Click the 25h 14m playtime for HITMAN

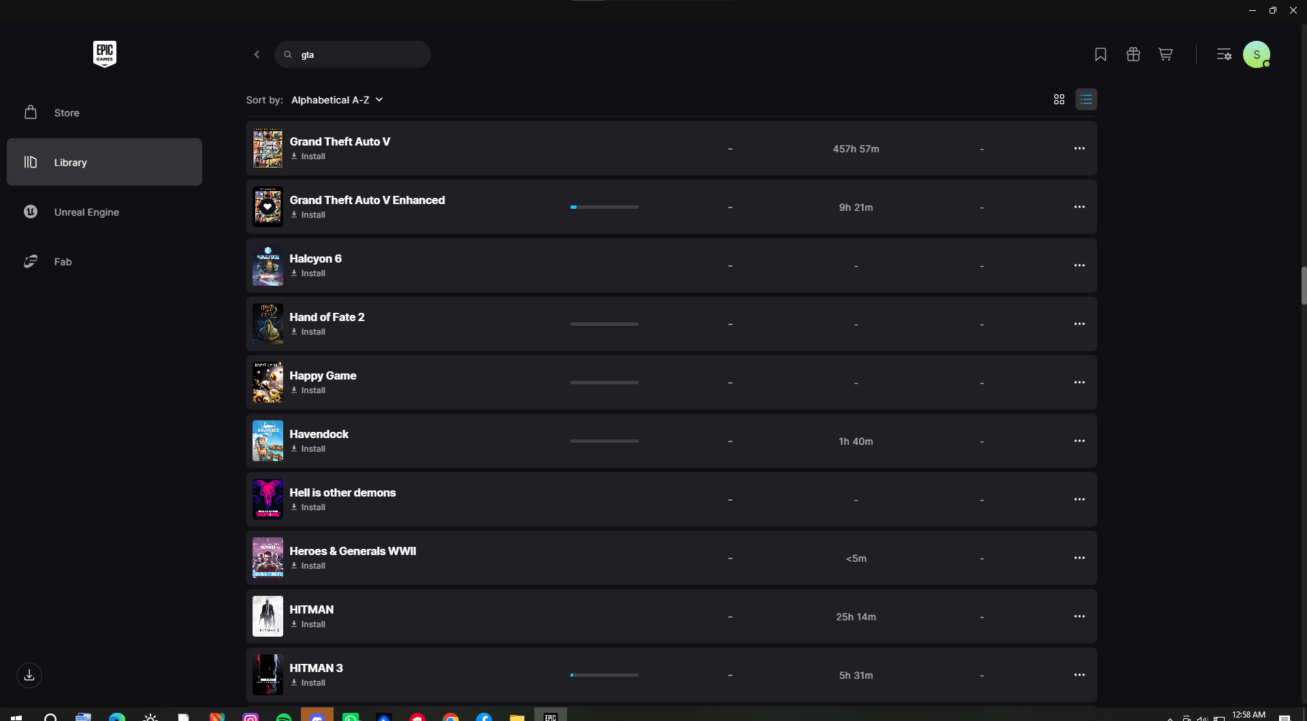(856, 617)
